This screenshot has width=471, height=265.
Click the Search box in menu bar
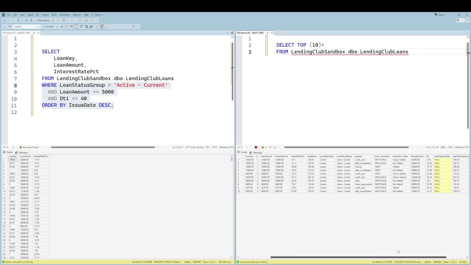(x=98, y=15)
